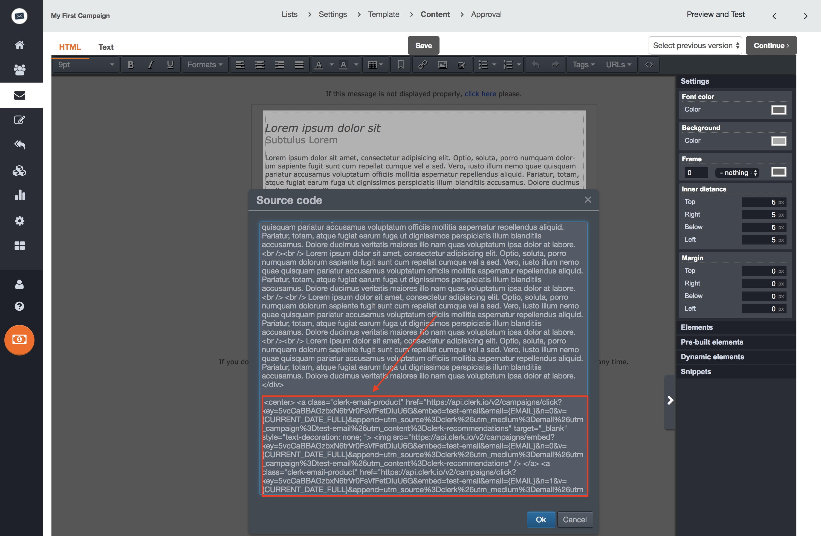
Task: Click the align center toolbar icon
Action: (x=259, y=65)
